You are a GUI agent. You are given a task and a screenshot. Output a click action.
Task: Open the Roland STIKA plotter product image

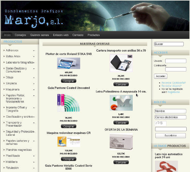[x=68, y=63]
